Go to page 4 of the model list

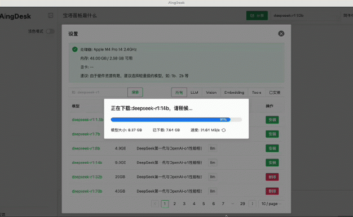(194, 204)
